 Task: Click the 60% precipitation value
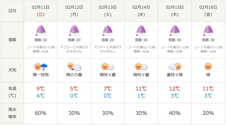tap(41, 113)
